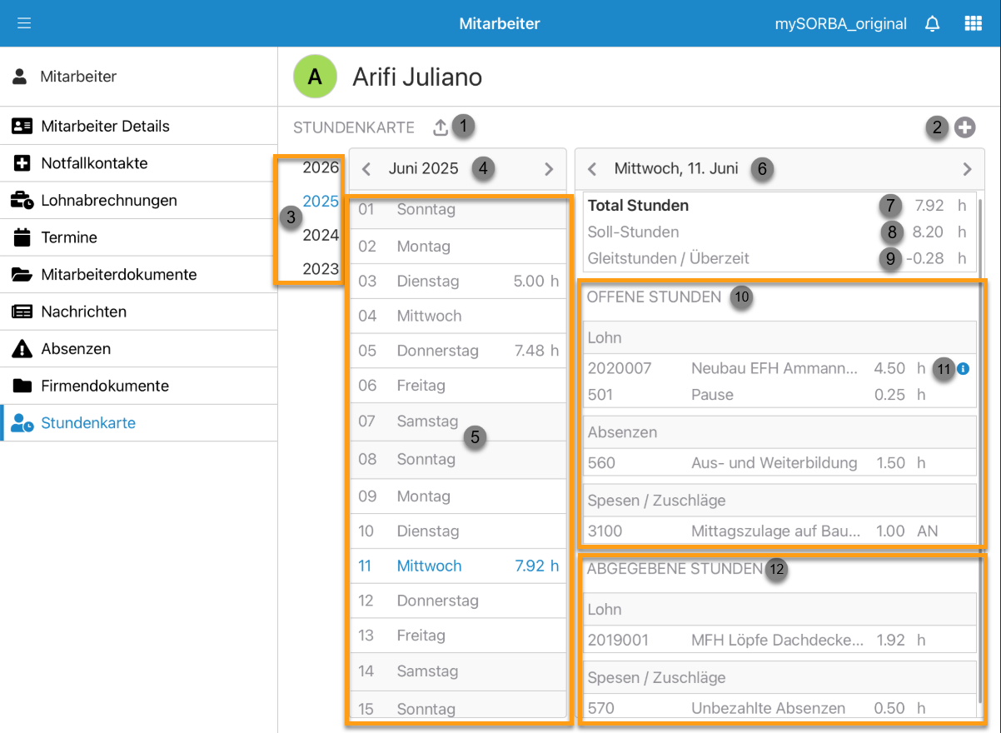The image size is (1001, 733).
Task: Click info icon beside Neubau EFH Ammann
Action: pyautogui.click(x=964, y=368)
